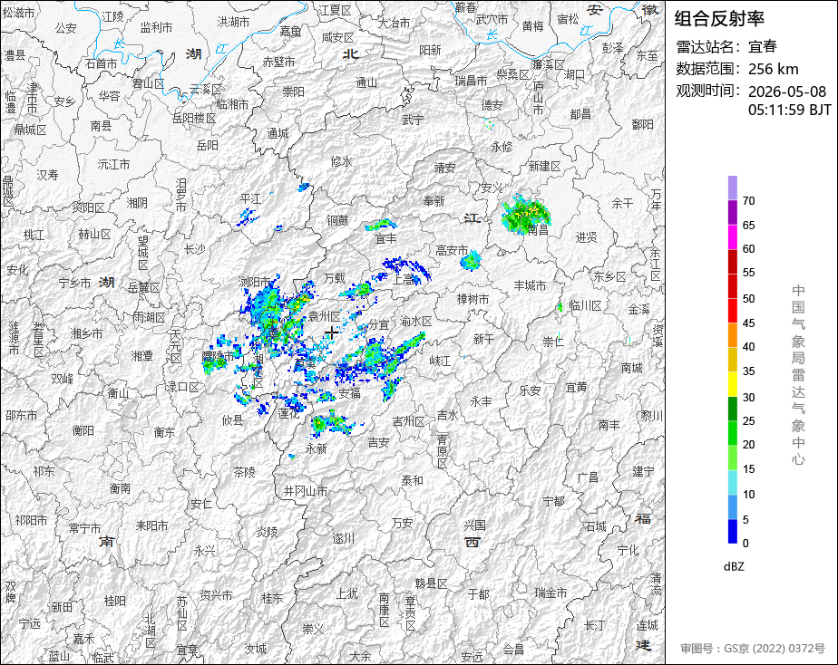Click the 吉州区 map label

(x=408, y=422)
